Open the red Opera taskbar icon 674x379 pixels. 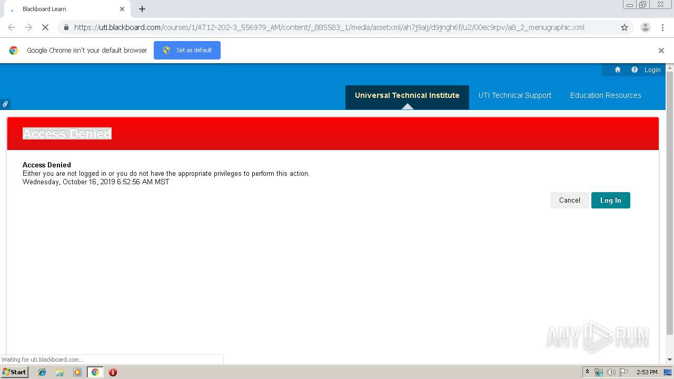click(x=113, y=372)
